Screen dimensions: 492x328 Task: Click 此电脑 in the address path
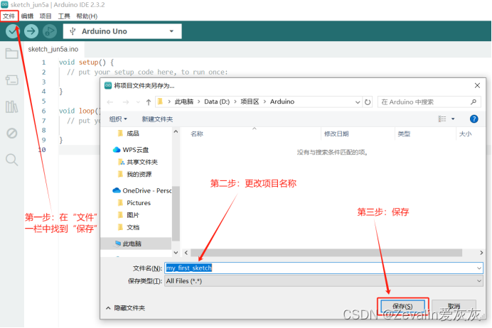pos(184,102)
